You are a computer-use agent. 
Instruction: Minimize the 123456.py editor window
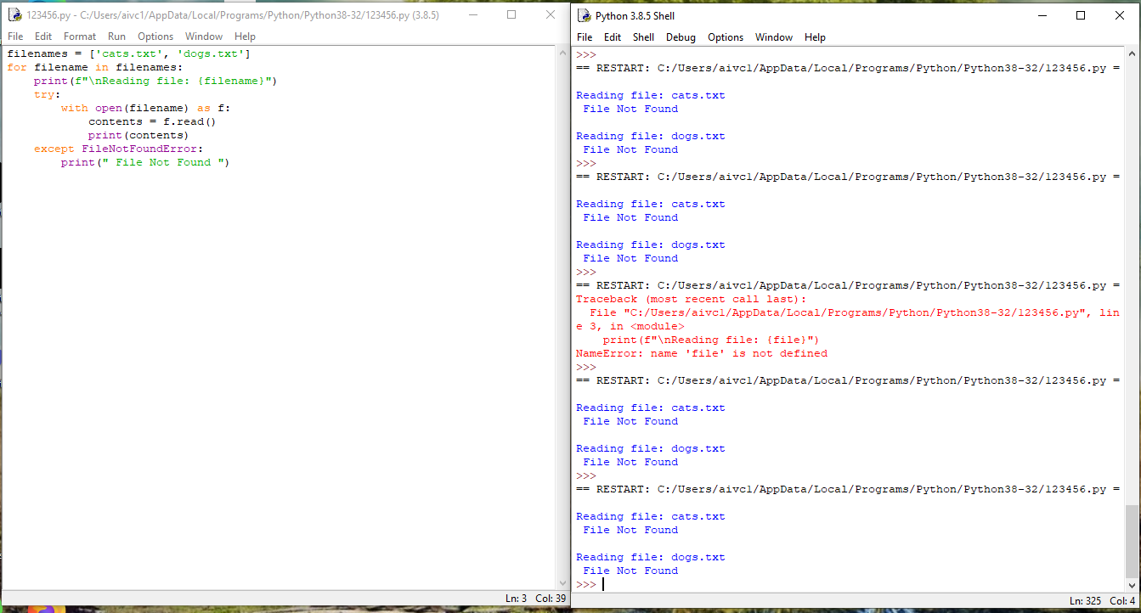[472, 14]
